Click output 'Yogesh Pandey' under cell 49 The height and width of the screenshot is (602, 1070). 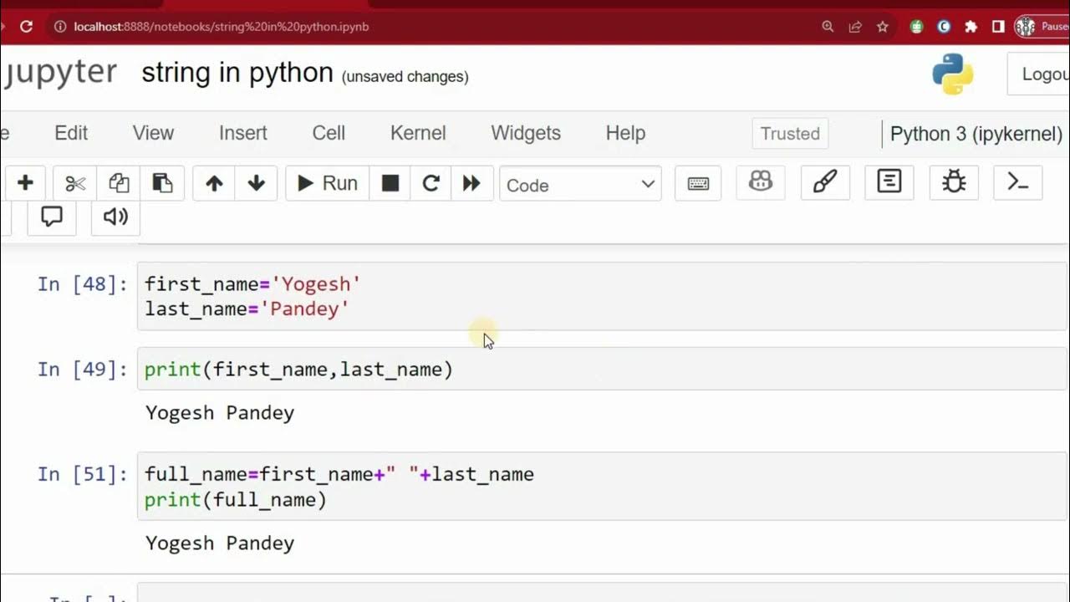220,413
